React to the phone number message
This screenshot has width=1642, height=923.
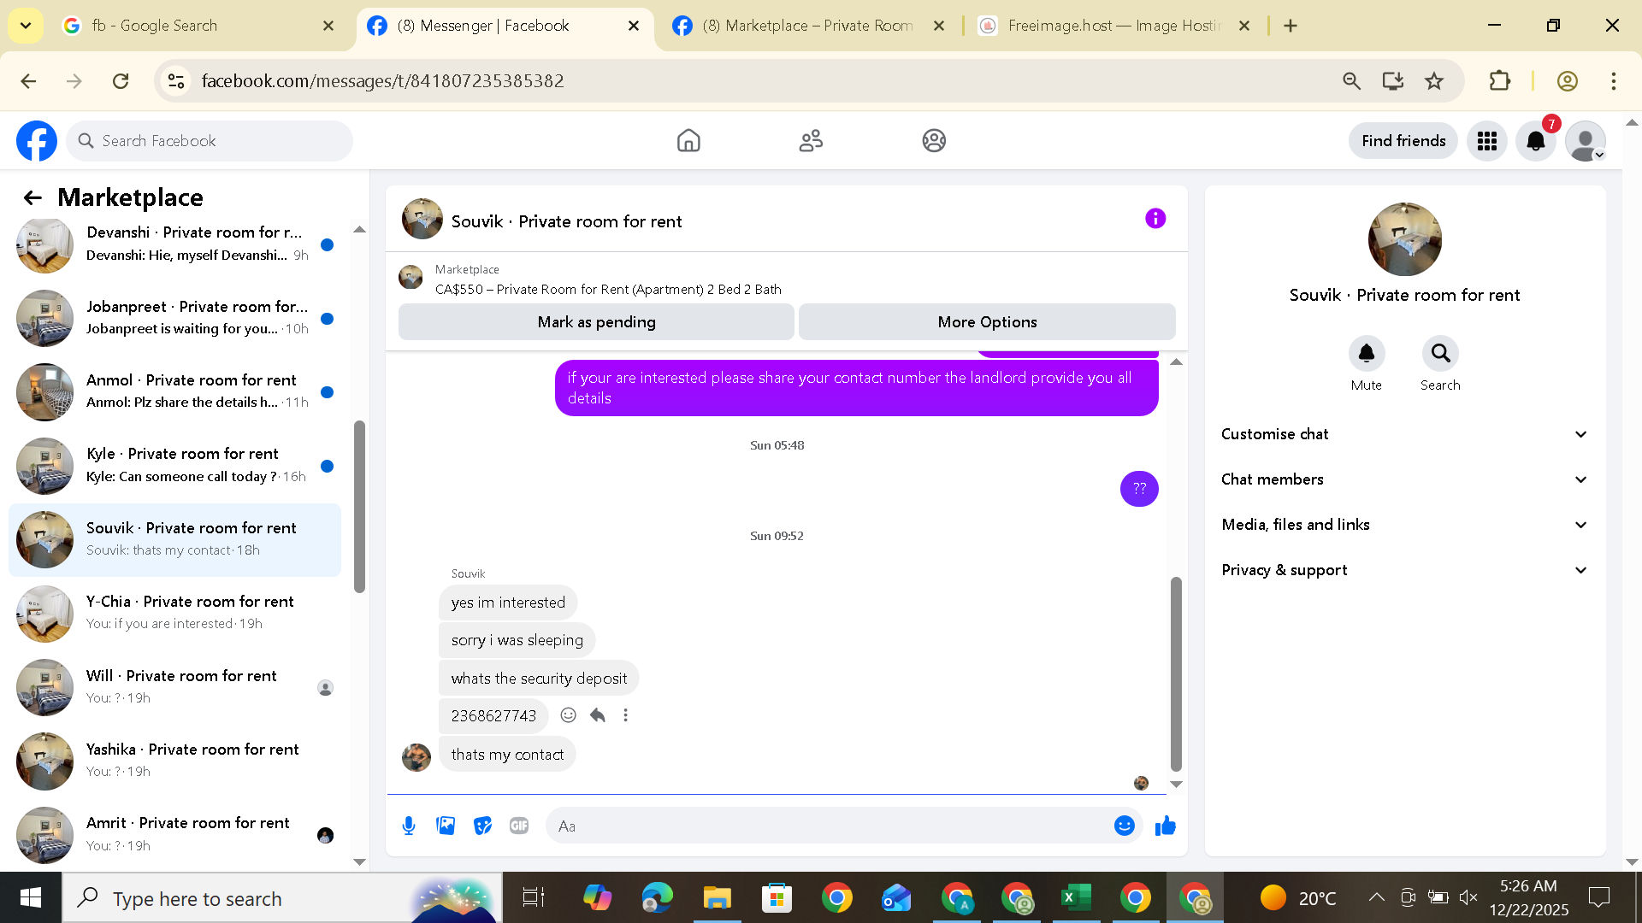coord(568,715)
